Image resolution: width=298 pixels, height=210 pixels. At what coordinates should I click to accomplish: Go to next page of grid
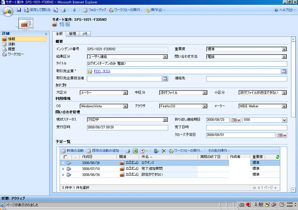point(276,188)
